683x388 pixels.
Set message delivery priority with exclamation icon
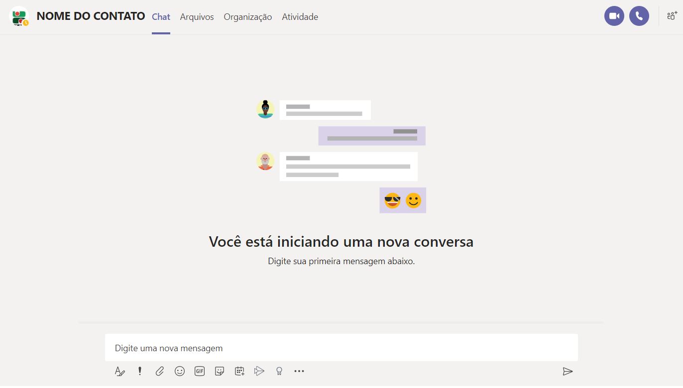(x=140, y=371)
